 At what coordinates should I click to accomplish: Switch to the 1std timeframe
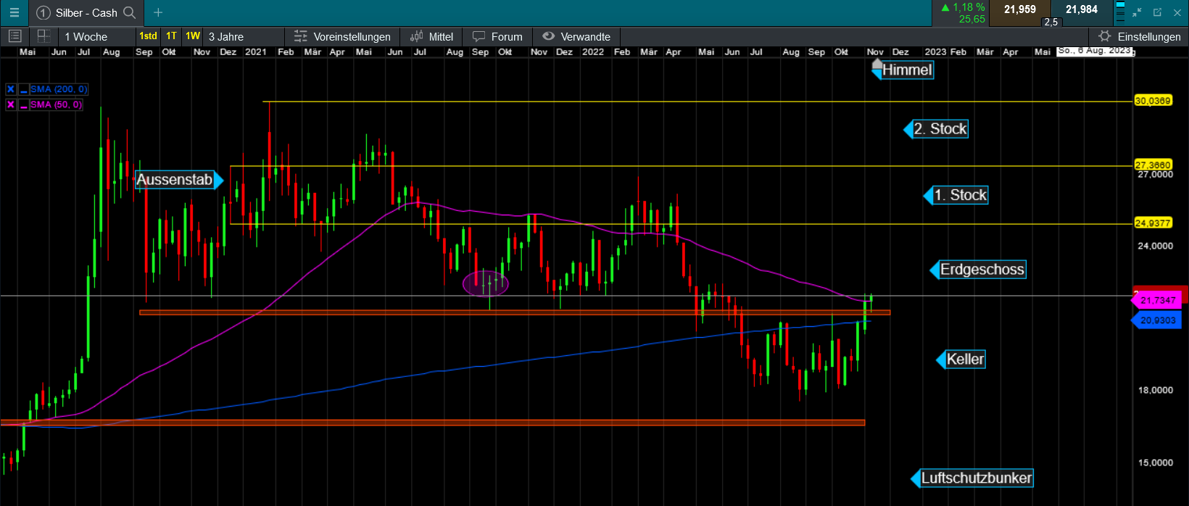(x=148, y=36)
